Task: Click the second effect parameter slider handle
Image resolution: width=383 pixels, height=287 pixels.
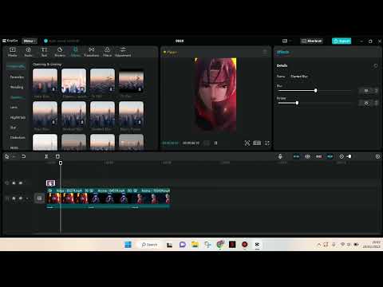Action: tap(297, 103)
